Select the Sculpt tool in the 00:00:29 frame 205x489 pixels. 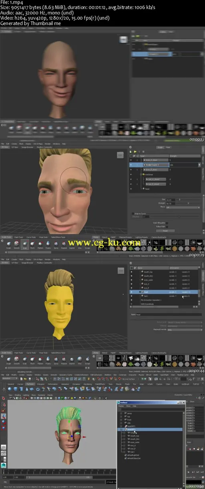coord(9,244)
